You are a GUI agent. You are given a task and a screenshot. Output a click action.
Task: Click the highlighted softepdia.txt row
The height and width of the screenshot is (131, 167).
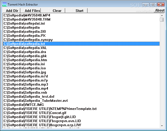81,44
